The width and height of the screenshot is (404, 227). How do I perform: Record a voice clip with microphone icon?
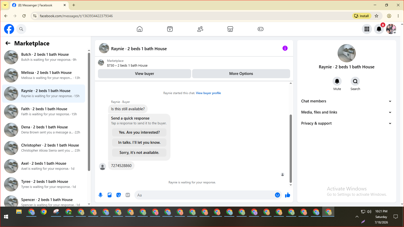pyautogui.click(x=100, y=195)
